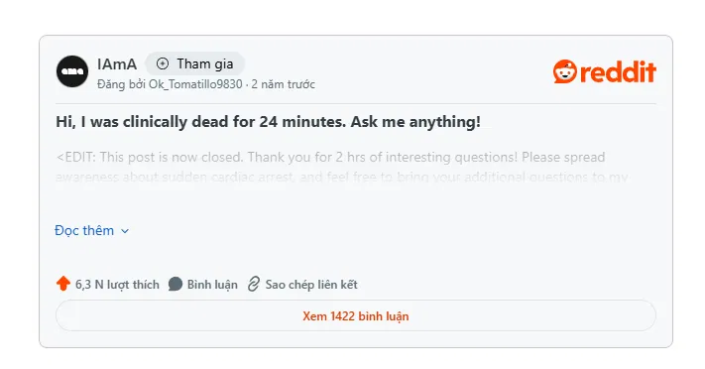705x369 pixels.
Task: Click the plus circle icon in Tham gia
Action: 163,63
